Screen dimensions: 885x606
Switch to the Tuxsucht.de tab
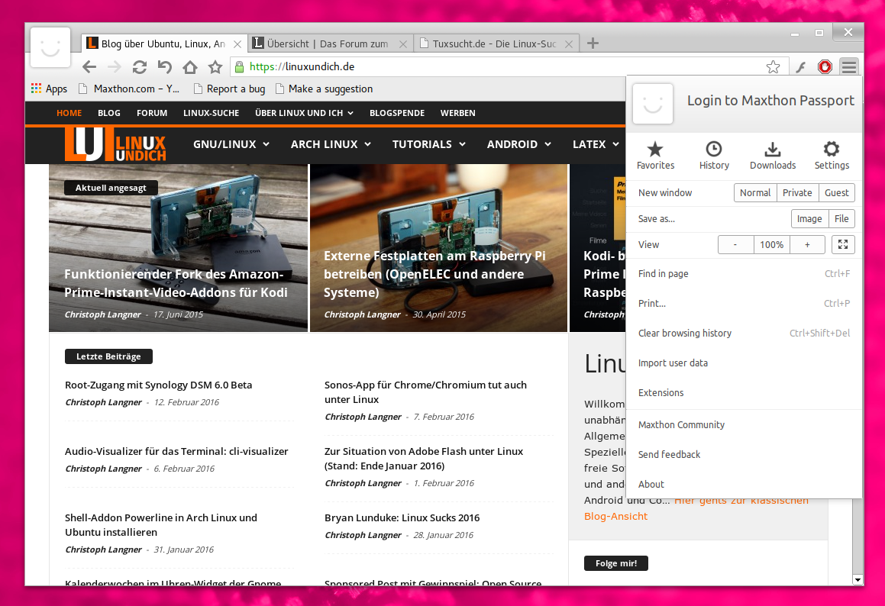[496, 44]
